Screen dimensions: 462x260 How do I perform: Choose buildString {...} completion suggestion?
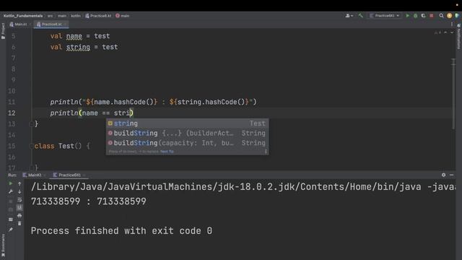point(188,133)
